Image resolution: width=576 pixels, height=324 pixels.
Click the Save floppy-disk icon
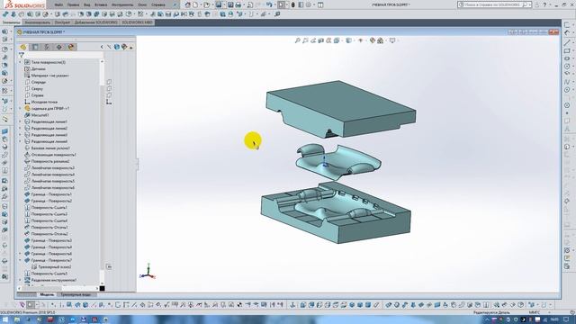pos(219,4)
